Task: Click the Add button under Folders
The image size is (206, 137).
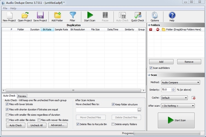Action: coord(161,62)
